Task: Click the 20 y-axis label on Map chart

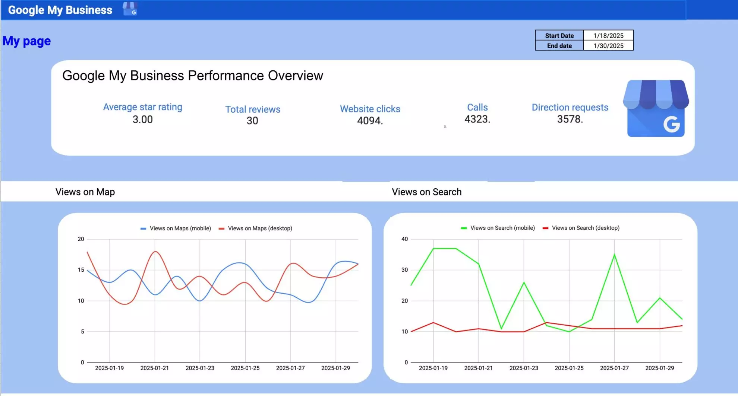Action: tap(81, 239)
